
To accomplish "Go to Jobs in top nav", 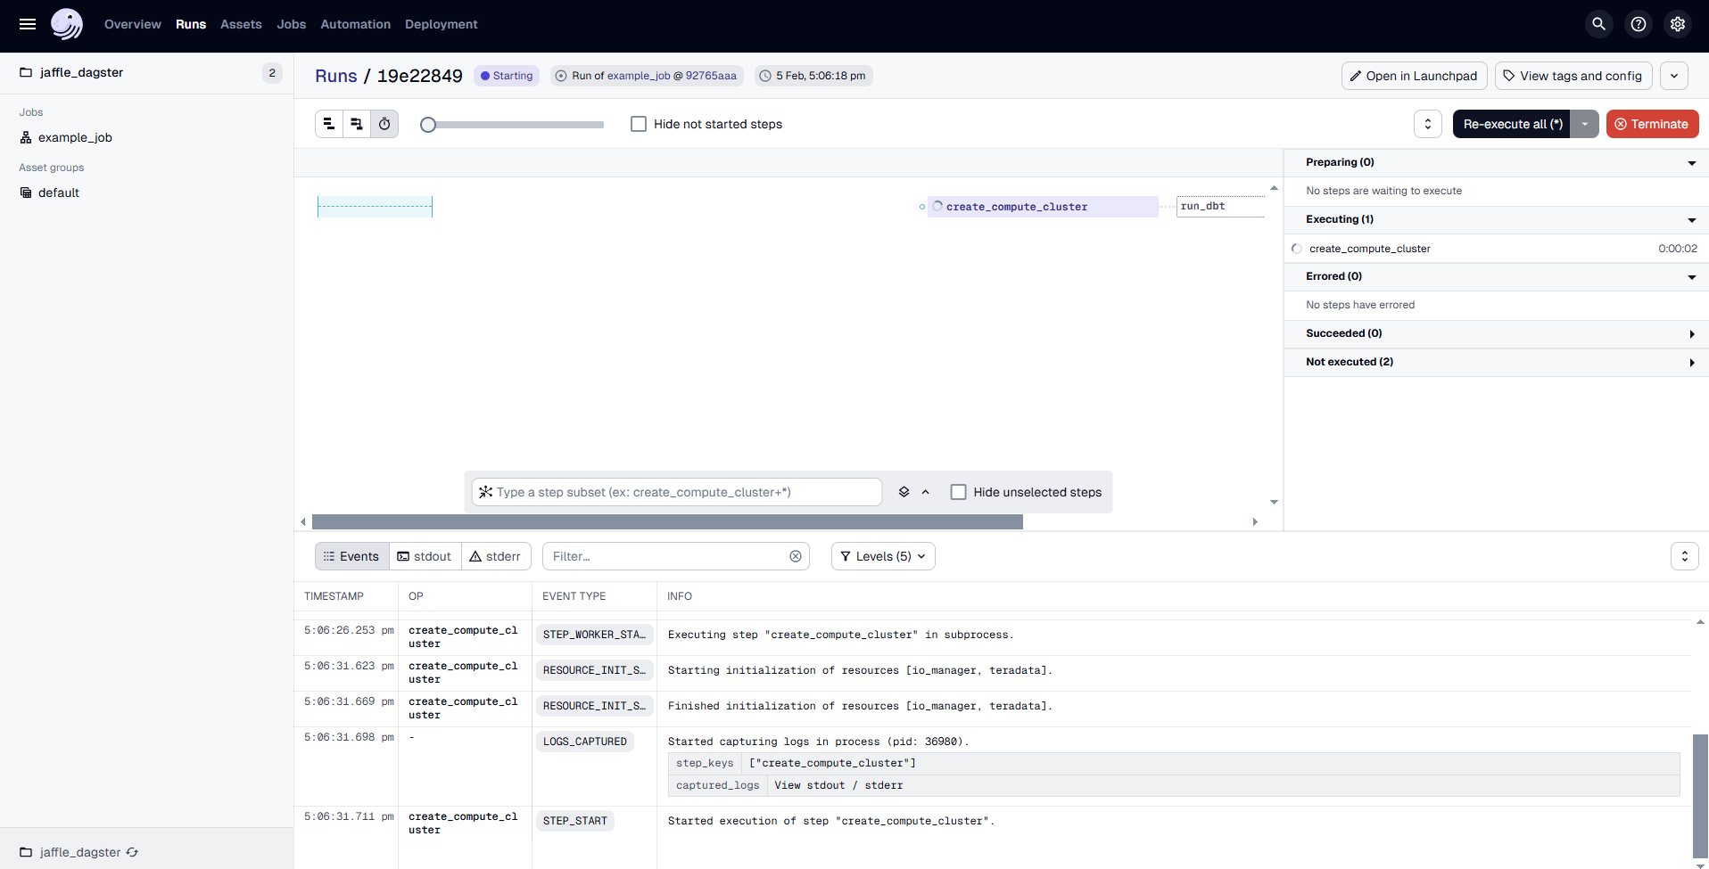I will tap(292, 24).
